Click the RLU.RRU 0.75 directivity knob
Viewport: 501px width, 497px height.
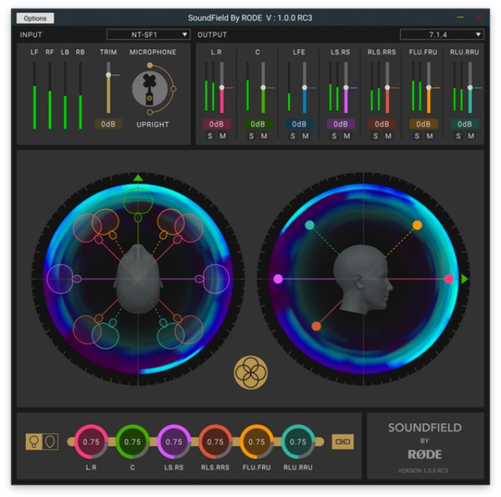pos(297,441)
